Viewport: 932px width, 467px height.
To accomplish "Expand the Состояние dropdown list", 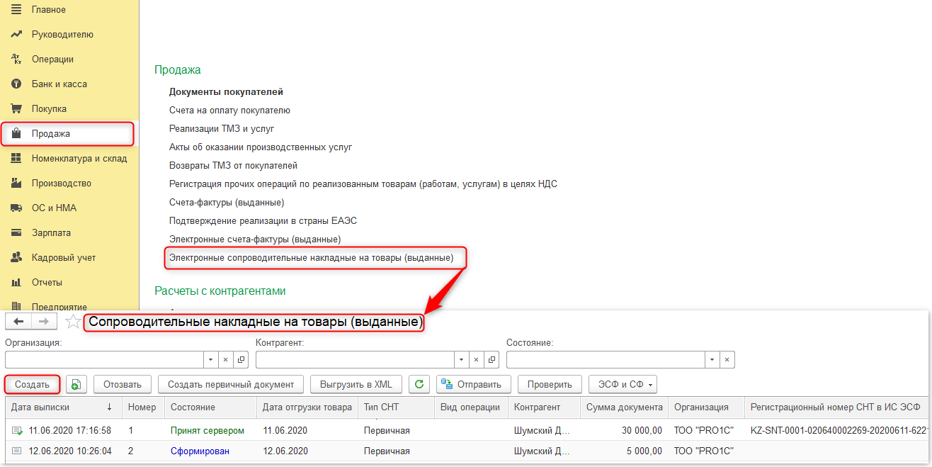I will click(x=712, y=359).
